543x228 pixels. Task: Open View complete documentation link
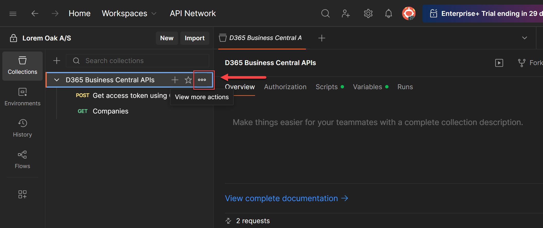pyautogui.click(x=286, y=198)
